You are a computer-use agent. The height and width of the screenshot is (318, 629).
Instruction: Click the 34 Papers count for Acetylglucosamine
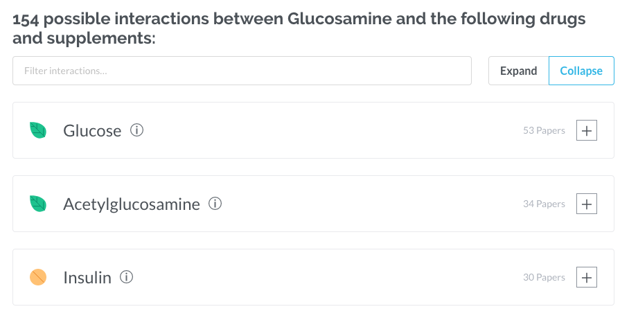coord(544,204)
